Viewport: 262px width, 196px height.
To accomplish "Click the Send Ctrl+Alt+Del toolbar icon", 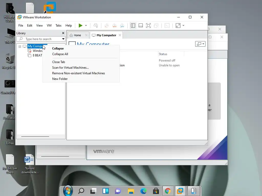I will click(x=96, y=26).
